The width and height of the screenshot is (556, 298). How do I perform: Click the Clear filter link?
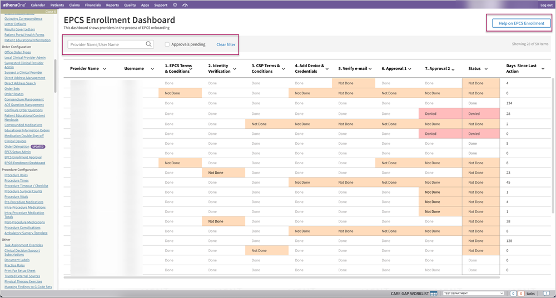(x=226, y=44)
